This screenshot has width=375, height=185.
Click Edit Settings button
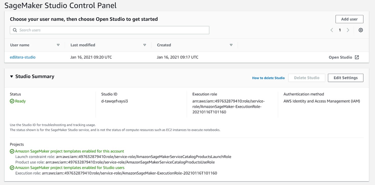pos(346,78)
